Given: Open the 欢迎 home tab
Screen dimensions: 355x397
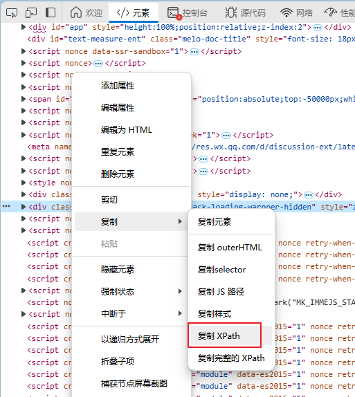Looking at the screenshot, I should click(86, 12).
